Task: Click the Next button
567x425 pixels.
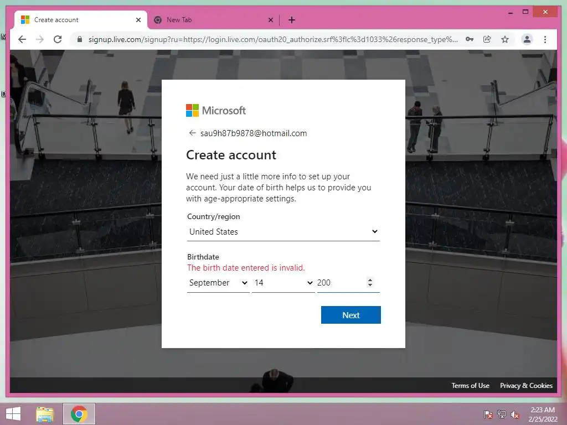Action: coord(350,315)
